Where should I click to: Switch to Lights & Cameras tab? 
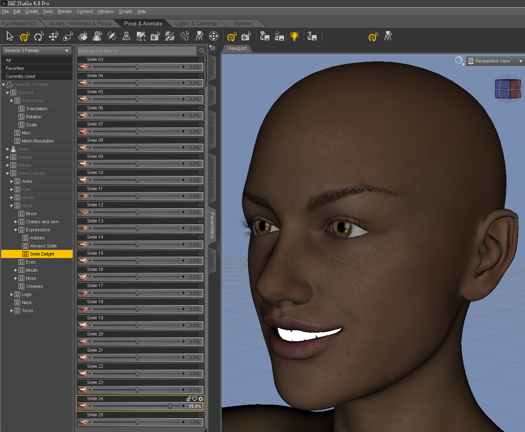pyautogui.click(x=196, y=23)
